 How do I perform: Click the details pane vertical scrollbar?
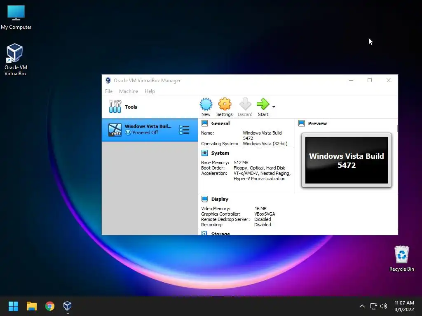coord(397,128)
